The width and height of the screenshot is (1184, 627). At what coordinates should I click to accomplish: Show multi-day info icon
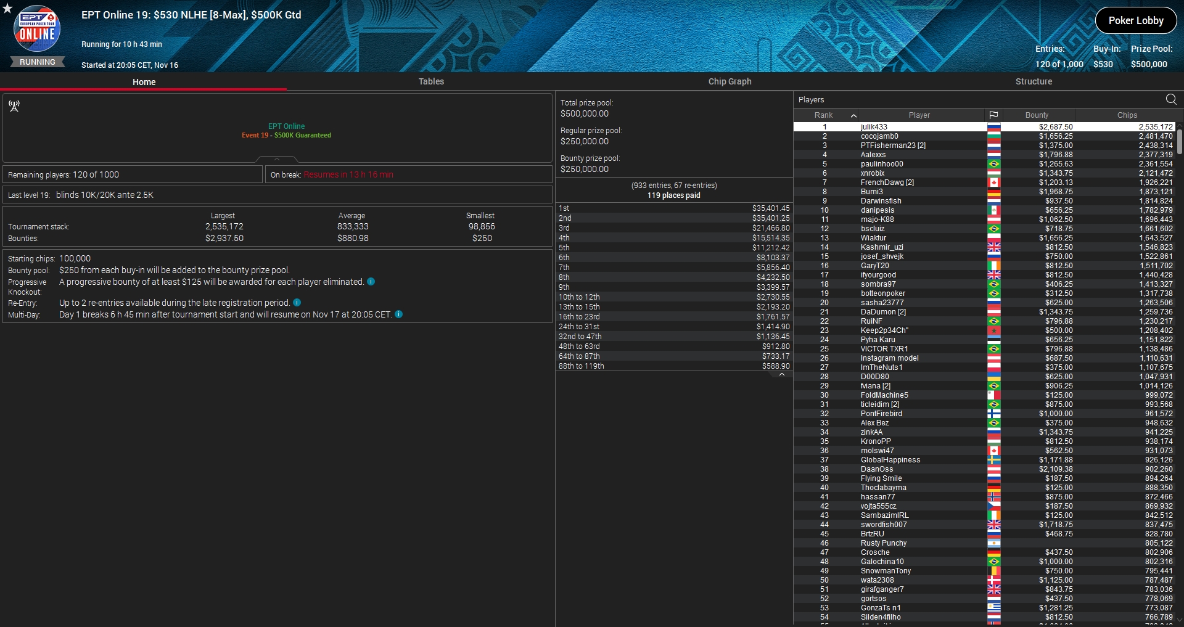[398, 314]
